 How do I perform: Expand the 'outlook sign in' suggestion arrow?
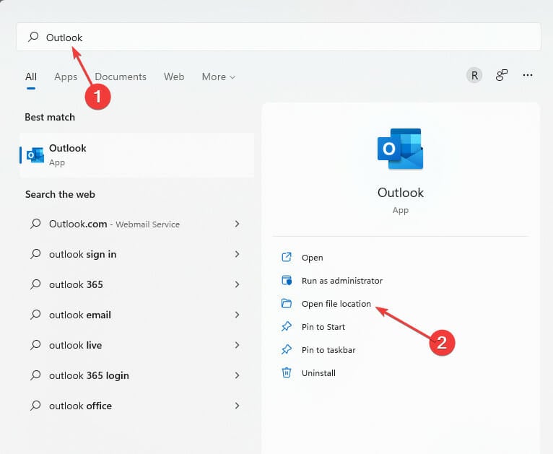[237, 255]
